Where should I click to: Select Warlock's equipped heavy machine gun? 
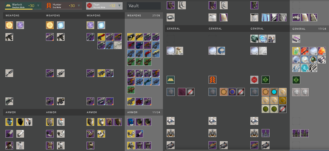(x=9, y=101)
